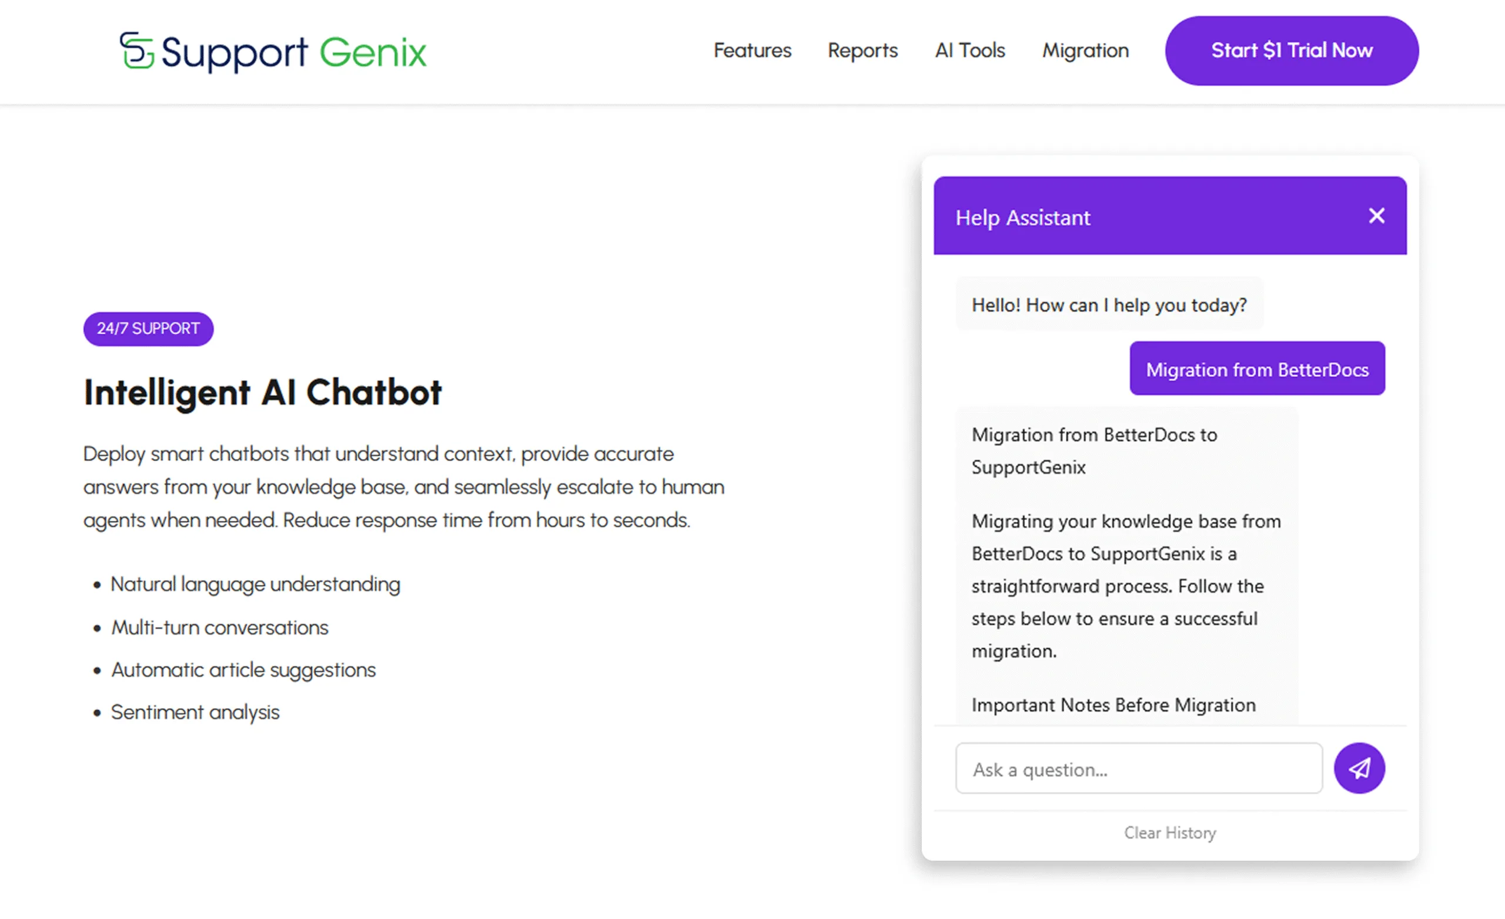
Task: Select the Multi-turn conversations list item
Action: pos(220,628)
